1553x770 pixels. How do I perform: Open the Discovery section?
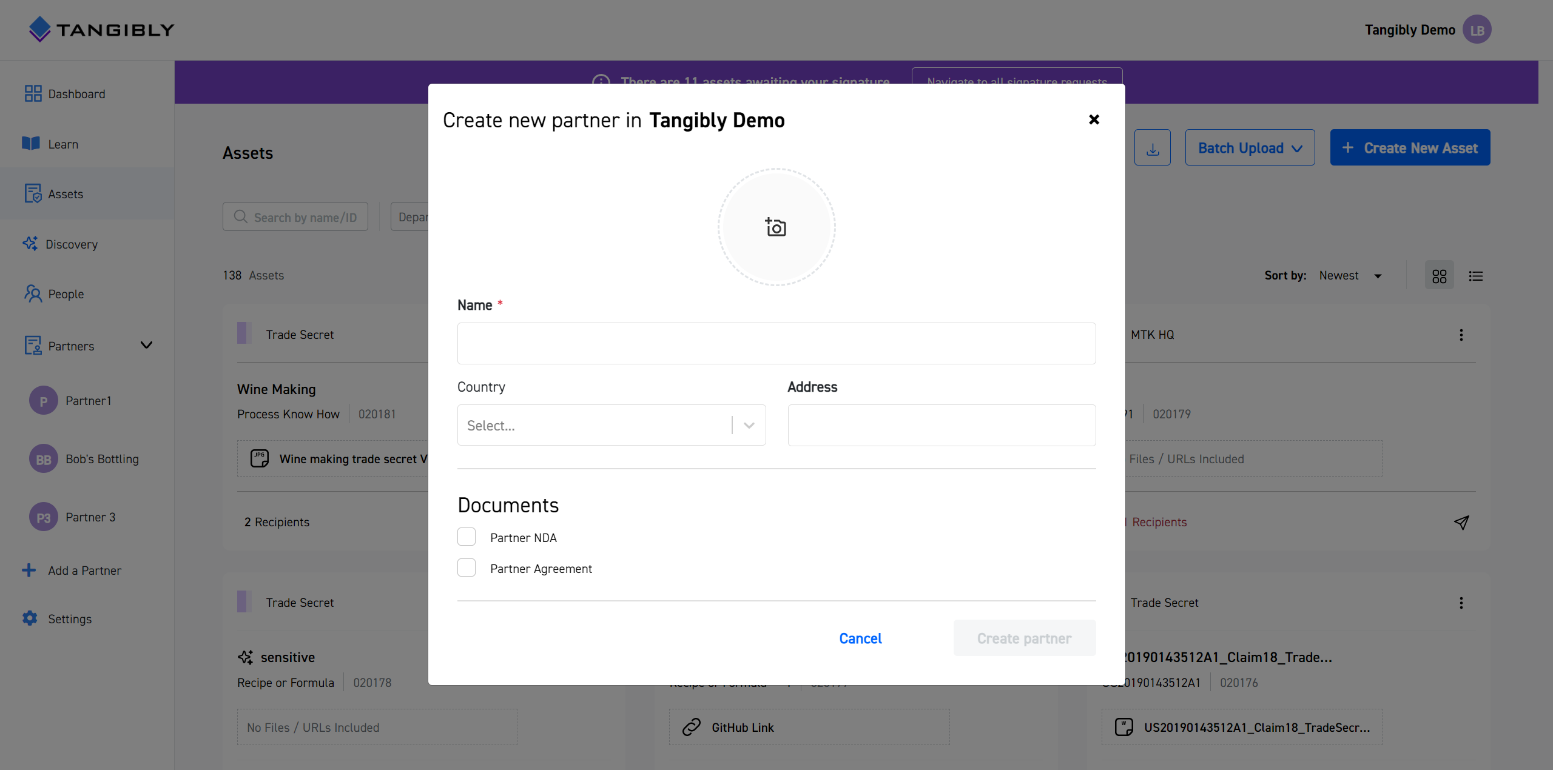point(72,244)
